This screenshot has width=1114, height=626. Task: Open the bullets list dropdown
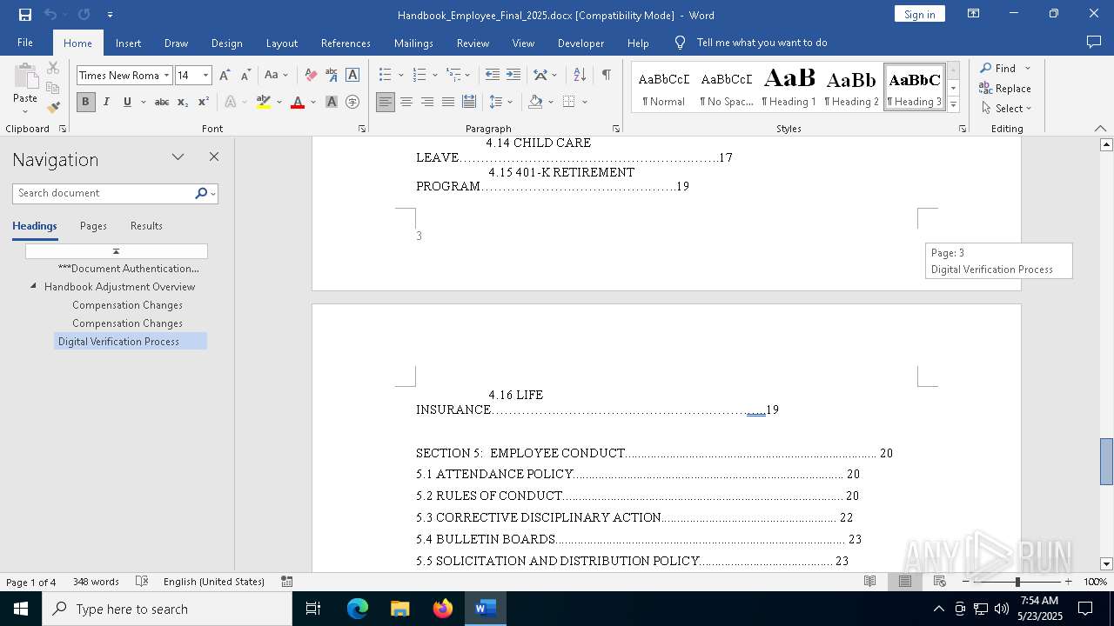400,76
